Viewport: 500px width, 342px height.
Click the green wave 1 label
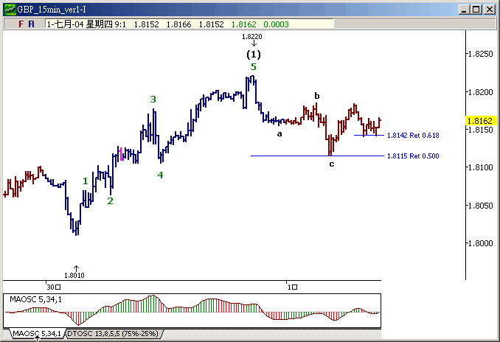(85, 181)
